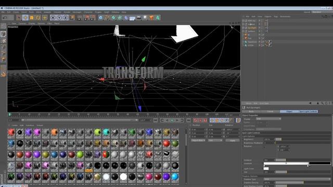Go to end of timeline

click(x=188, y=120)
